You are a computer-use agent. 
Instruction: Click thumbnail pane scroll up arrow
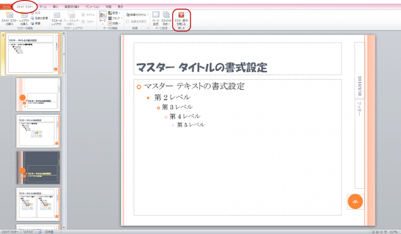pyautogui.click(x=64, y=33)
